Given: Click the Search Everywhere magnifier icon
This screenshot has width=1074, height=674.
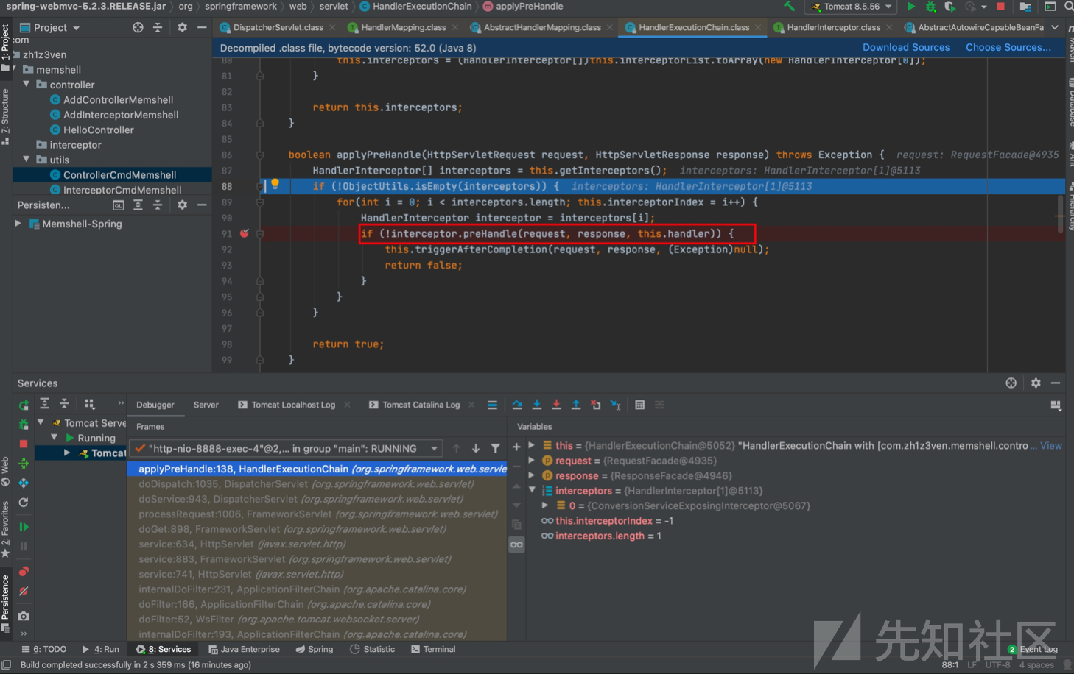Looking at the screenshot, I should [x=1068, y=7].
